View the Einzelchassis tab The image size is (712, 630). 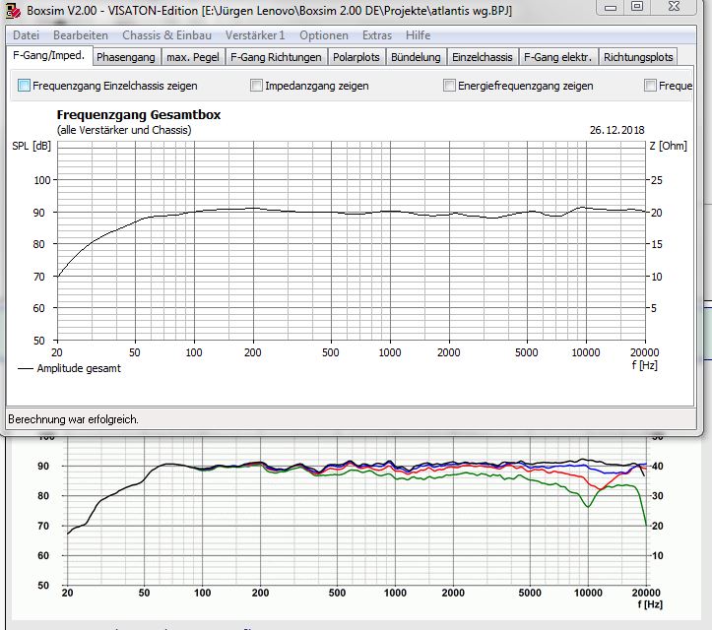click(483, 57)
